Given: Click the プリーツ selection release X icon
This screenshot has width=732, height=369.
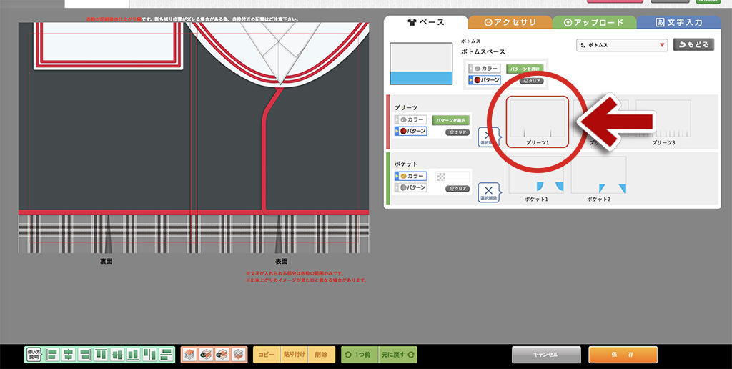Looking at the screenshot, I should click(488, 137).
